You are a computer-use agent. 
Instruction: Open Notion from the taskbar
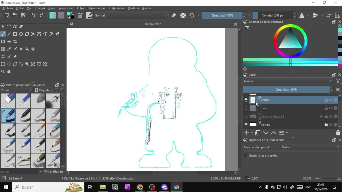[115, 187]
